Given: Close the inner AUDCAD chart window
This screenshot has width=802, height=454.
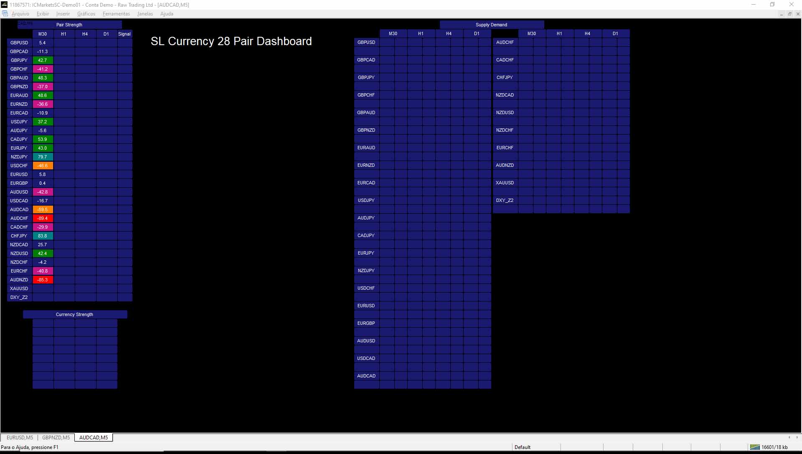Looking at the screenshot, I should click(x=797, y=14).
